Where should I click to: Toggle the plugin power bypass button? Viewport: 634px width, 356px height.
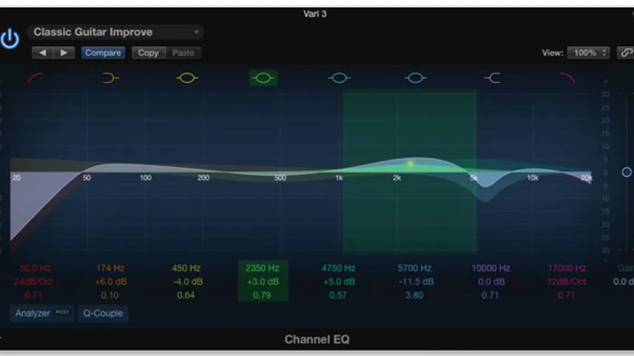pyautogui.click(x=10, y=39)
